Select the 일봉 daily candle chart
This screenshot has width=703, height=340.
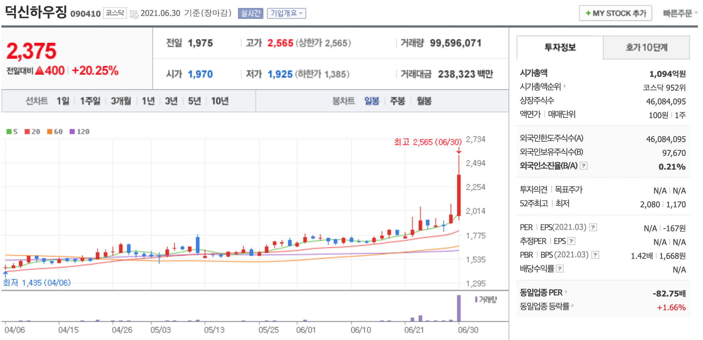(x=372, y=101)
